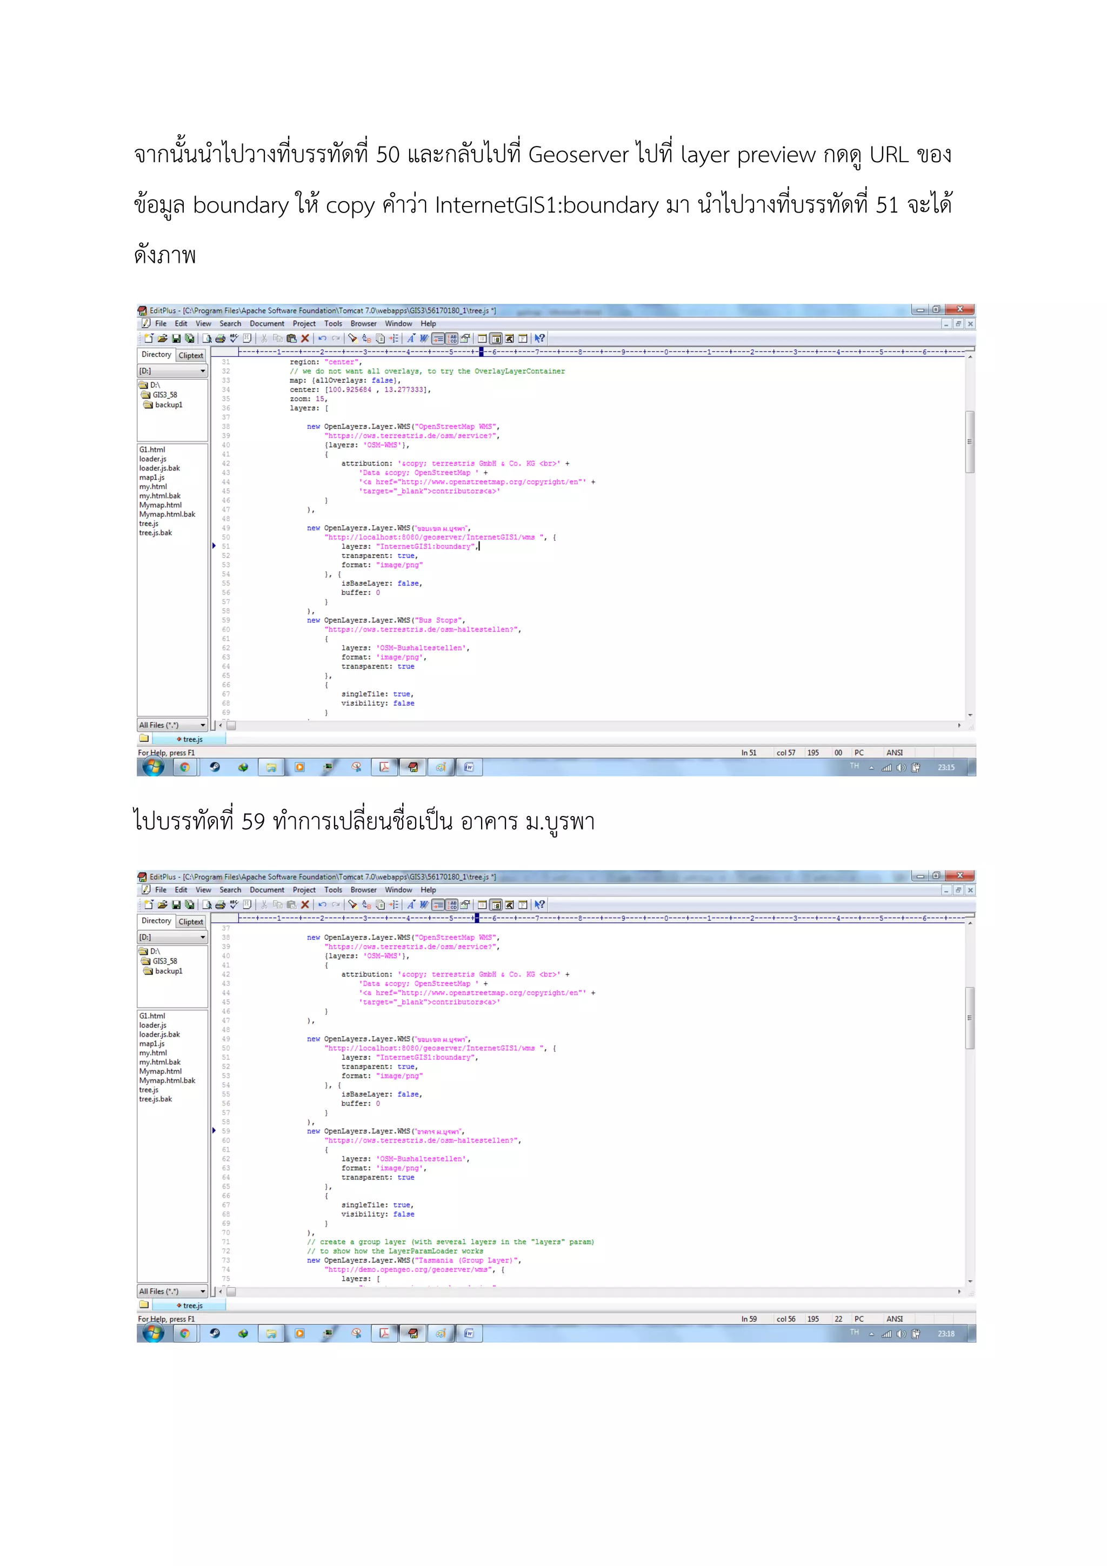Toggle Line Number button in upper EditPlus toolbar
1107x1566 pixels.
[452, 339]
